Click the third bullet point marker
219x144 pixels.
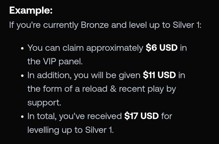click(22, 117)
